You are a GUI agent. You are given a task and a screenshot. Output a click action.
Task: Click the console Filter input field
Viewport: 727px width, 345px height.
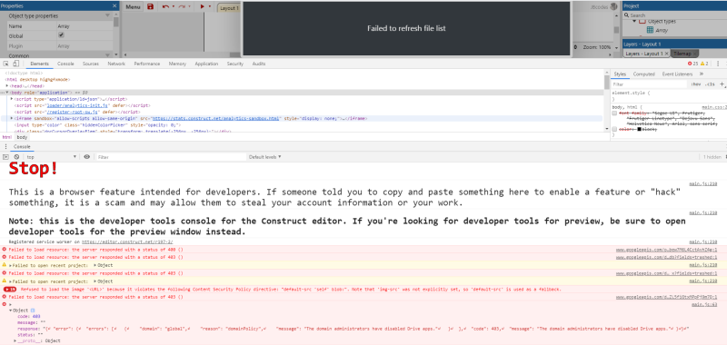point(171,157)
